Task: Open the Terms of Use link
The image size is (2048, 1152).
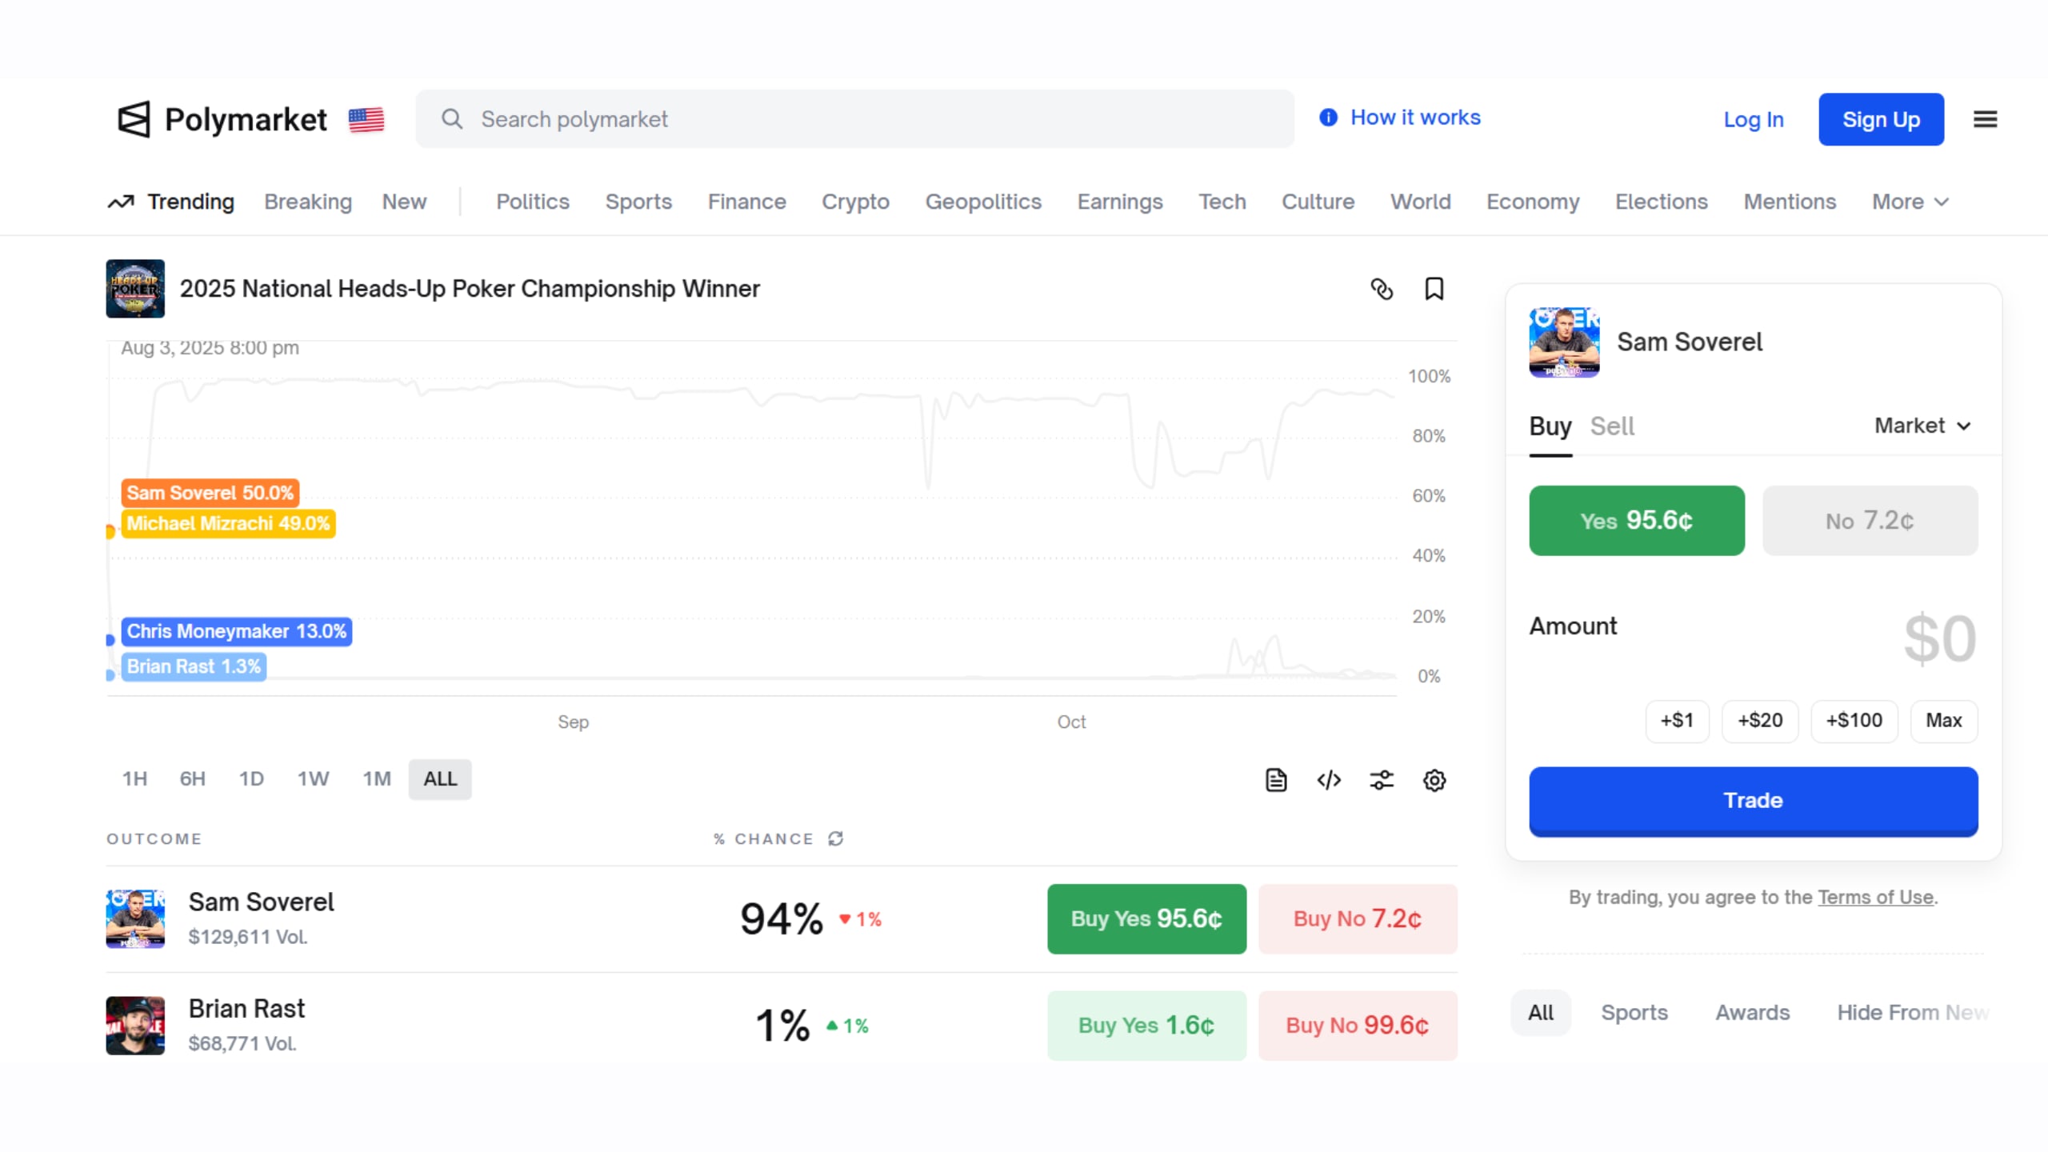Action: (x=1875, y=897)
